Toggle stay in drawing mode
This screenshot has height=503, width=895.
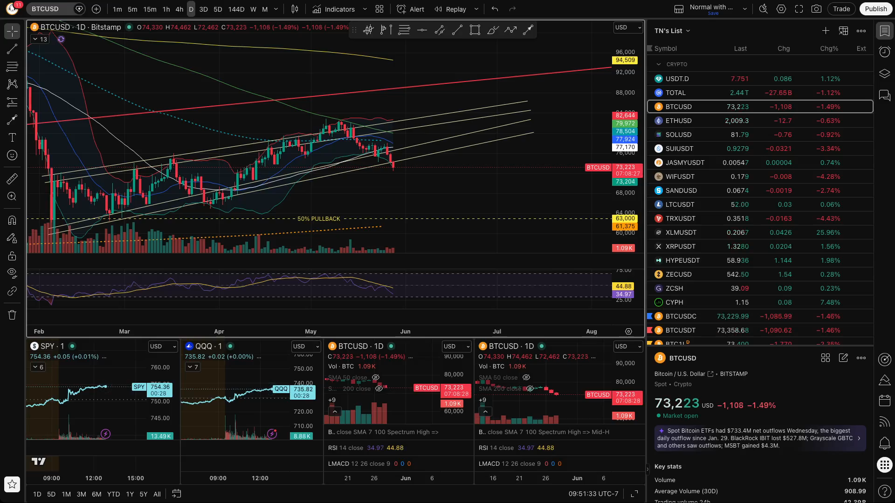pyautogui.click(x=12, y=238)
